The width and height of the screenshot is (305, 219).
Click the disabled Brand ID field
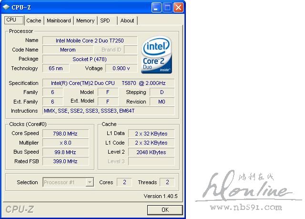pyautogui.click(x=131, y=50)
